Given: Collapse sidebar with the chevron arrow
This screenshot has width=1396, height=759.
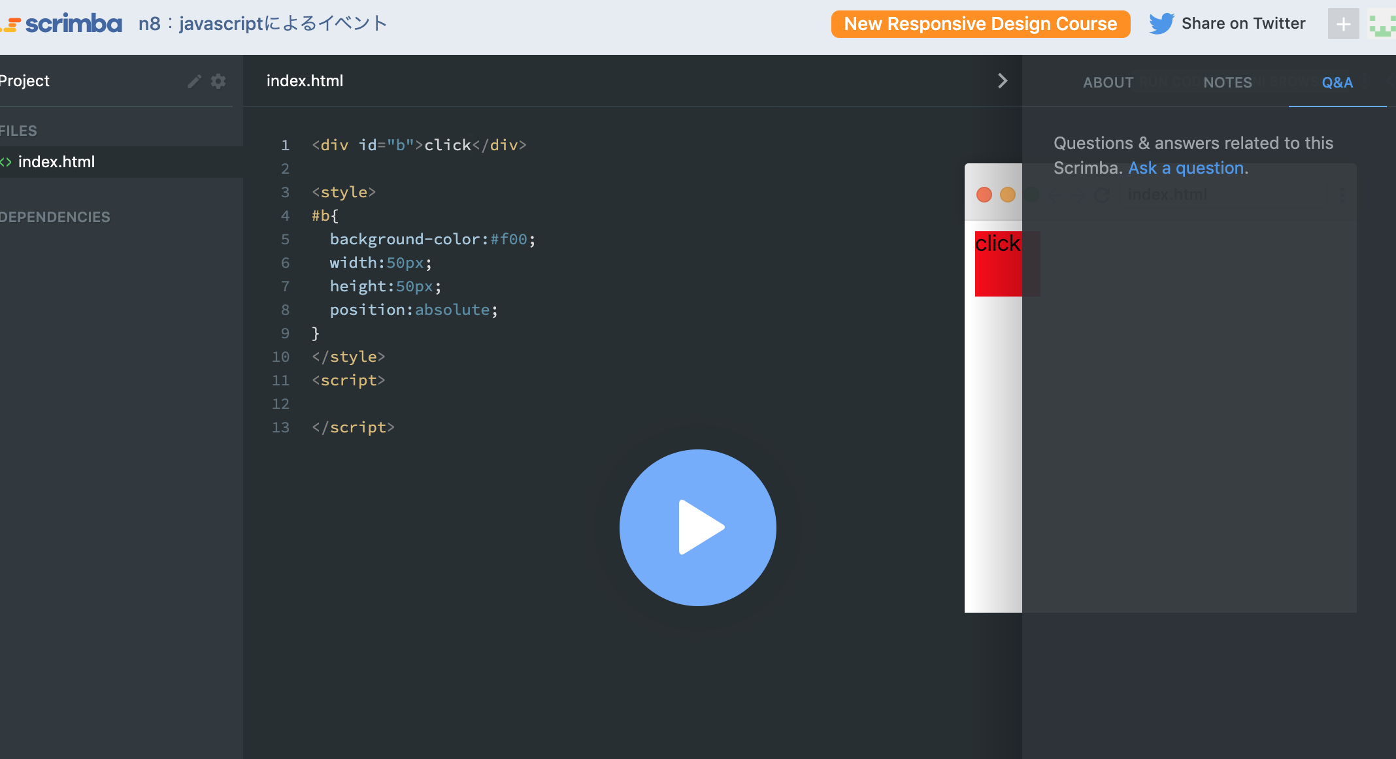Looking at the screenshot, I should tap(1003, 81).
